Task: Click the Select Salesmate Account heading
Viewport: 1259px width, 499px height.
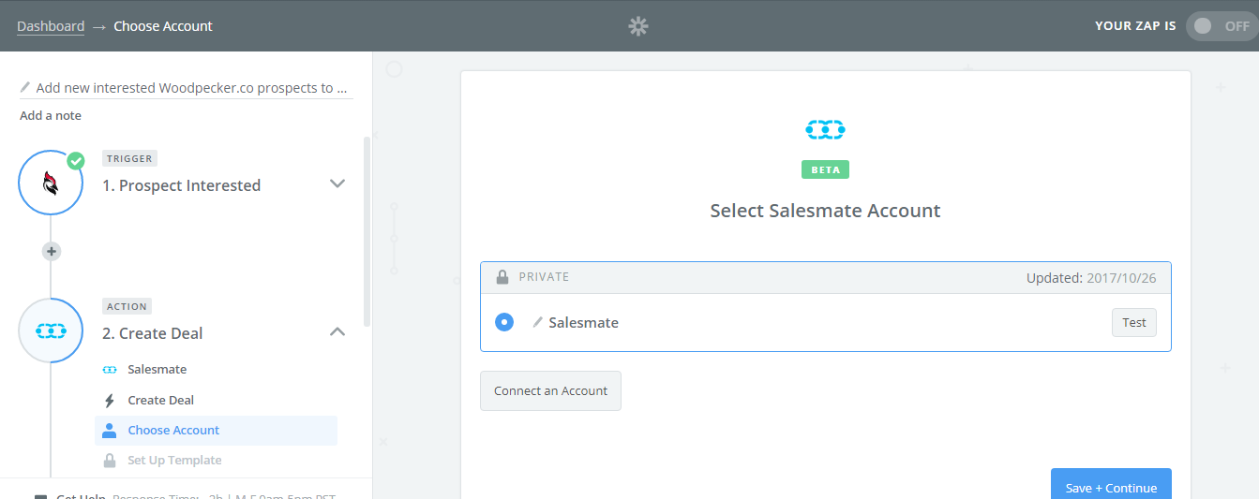Action: click(x=826, y=211)
